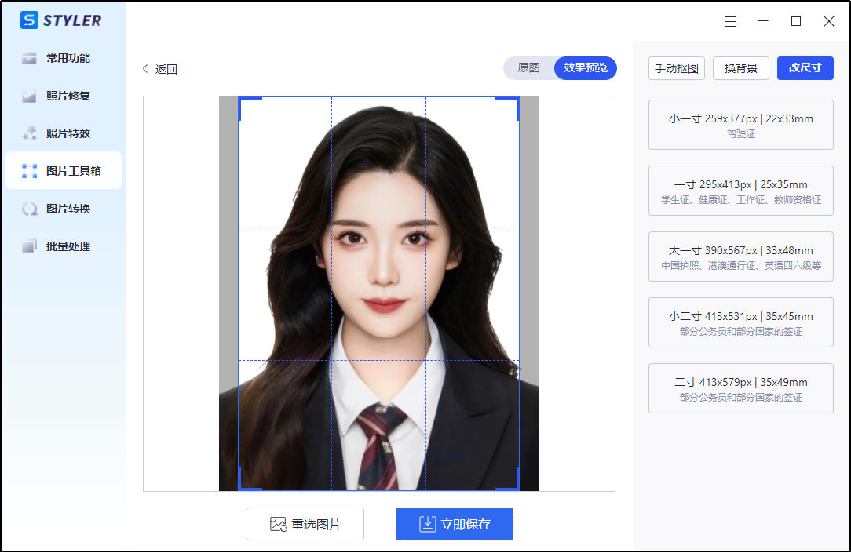Click the 照片修复 sidebar icon
The image size is (851, 553).
pyautogui.click(x=29, y=96)
